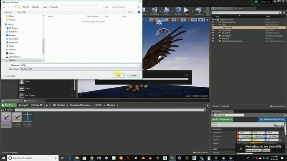287x161 pixels.
Task: Open Task View on the Windows taskbar
Action: pyautogui.click(x=62, y=158)
